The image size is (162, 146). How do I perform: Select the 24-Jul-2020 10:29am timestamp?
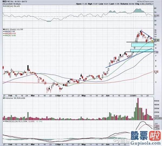12,4
